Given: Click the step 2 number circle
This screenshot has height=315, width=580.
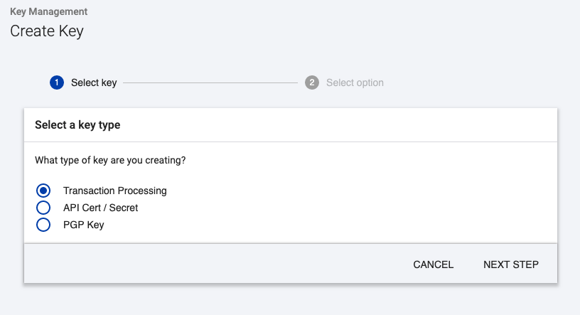Looking at the screenshot, I should pos(312,82).
